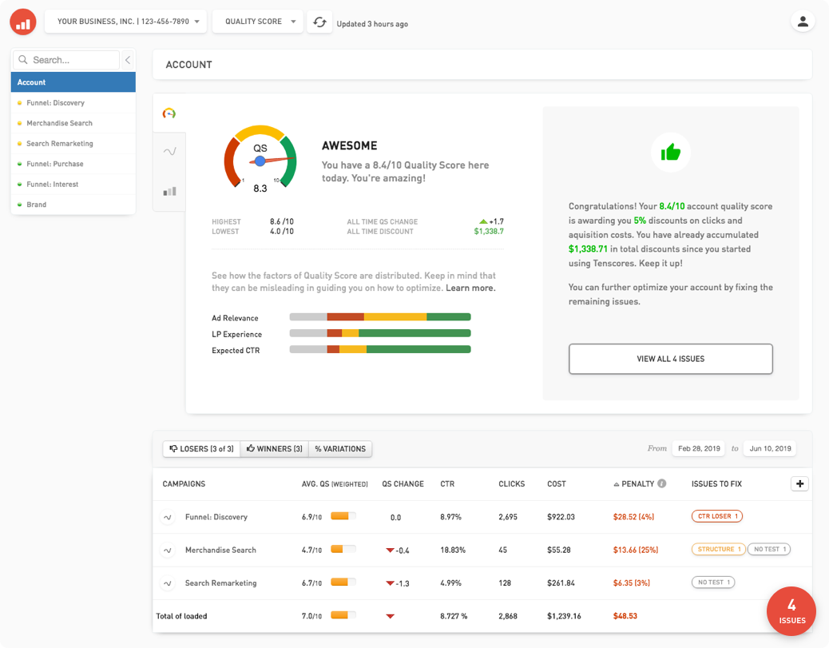Image resolution: width=829 pixels, height=648 pixels.
Task: Click the Tenscores orange logo icon
Action: click(x=23, y=22)
